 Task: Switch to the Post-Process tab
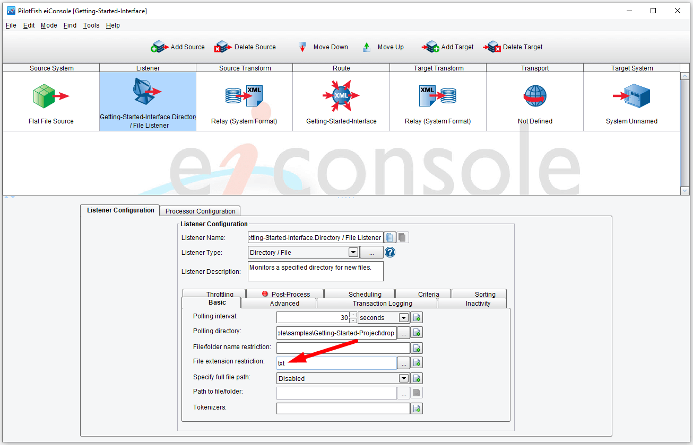coord(285,293)
